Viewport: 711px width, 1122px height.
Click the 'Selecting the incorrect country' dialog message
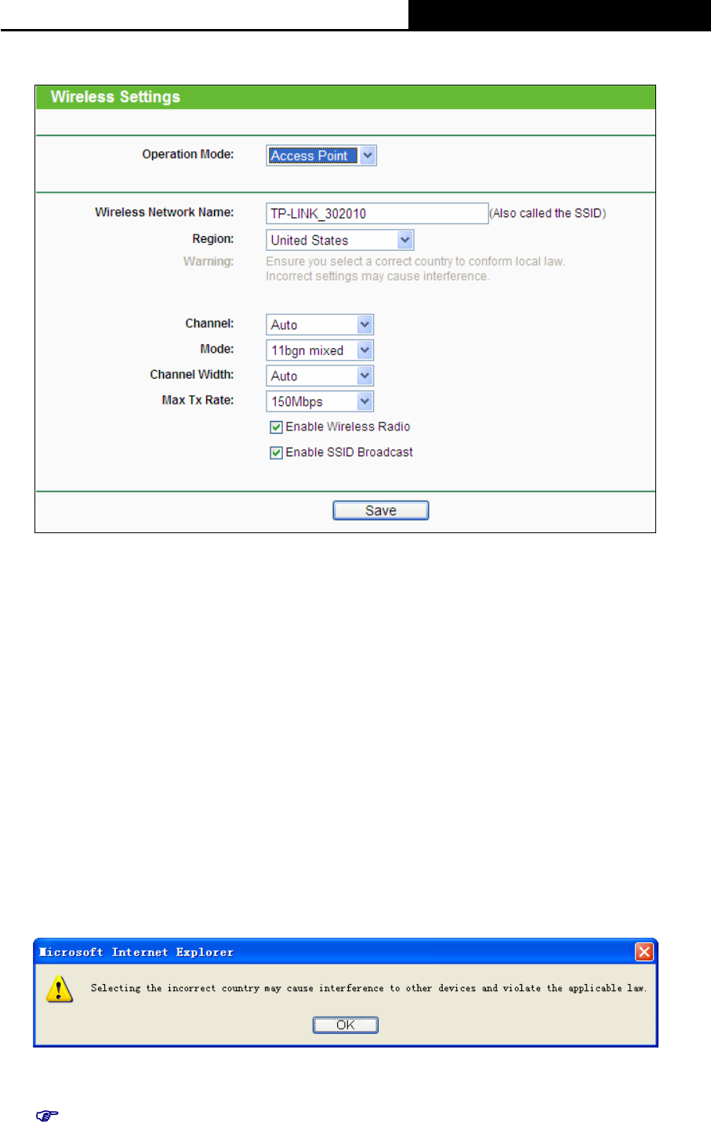tap(368, 988)
